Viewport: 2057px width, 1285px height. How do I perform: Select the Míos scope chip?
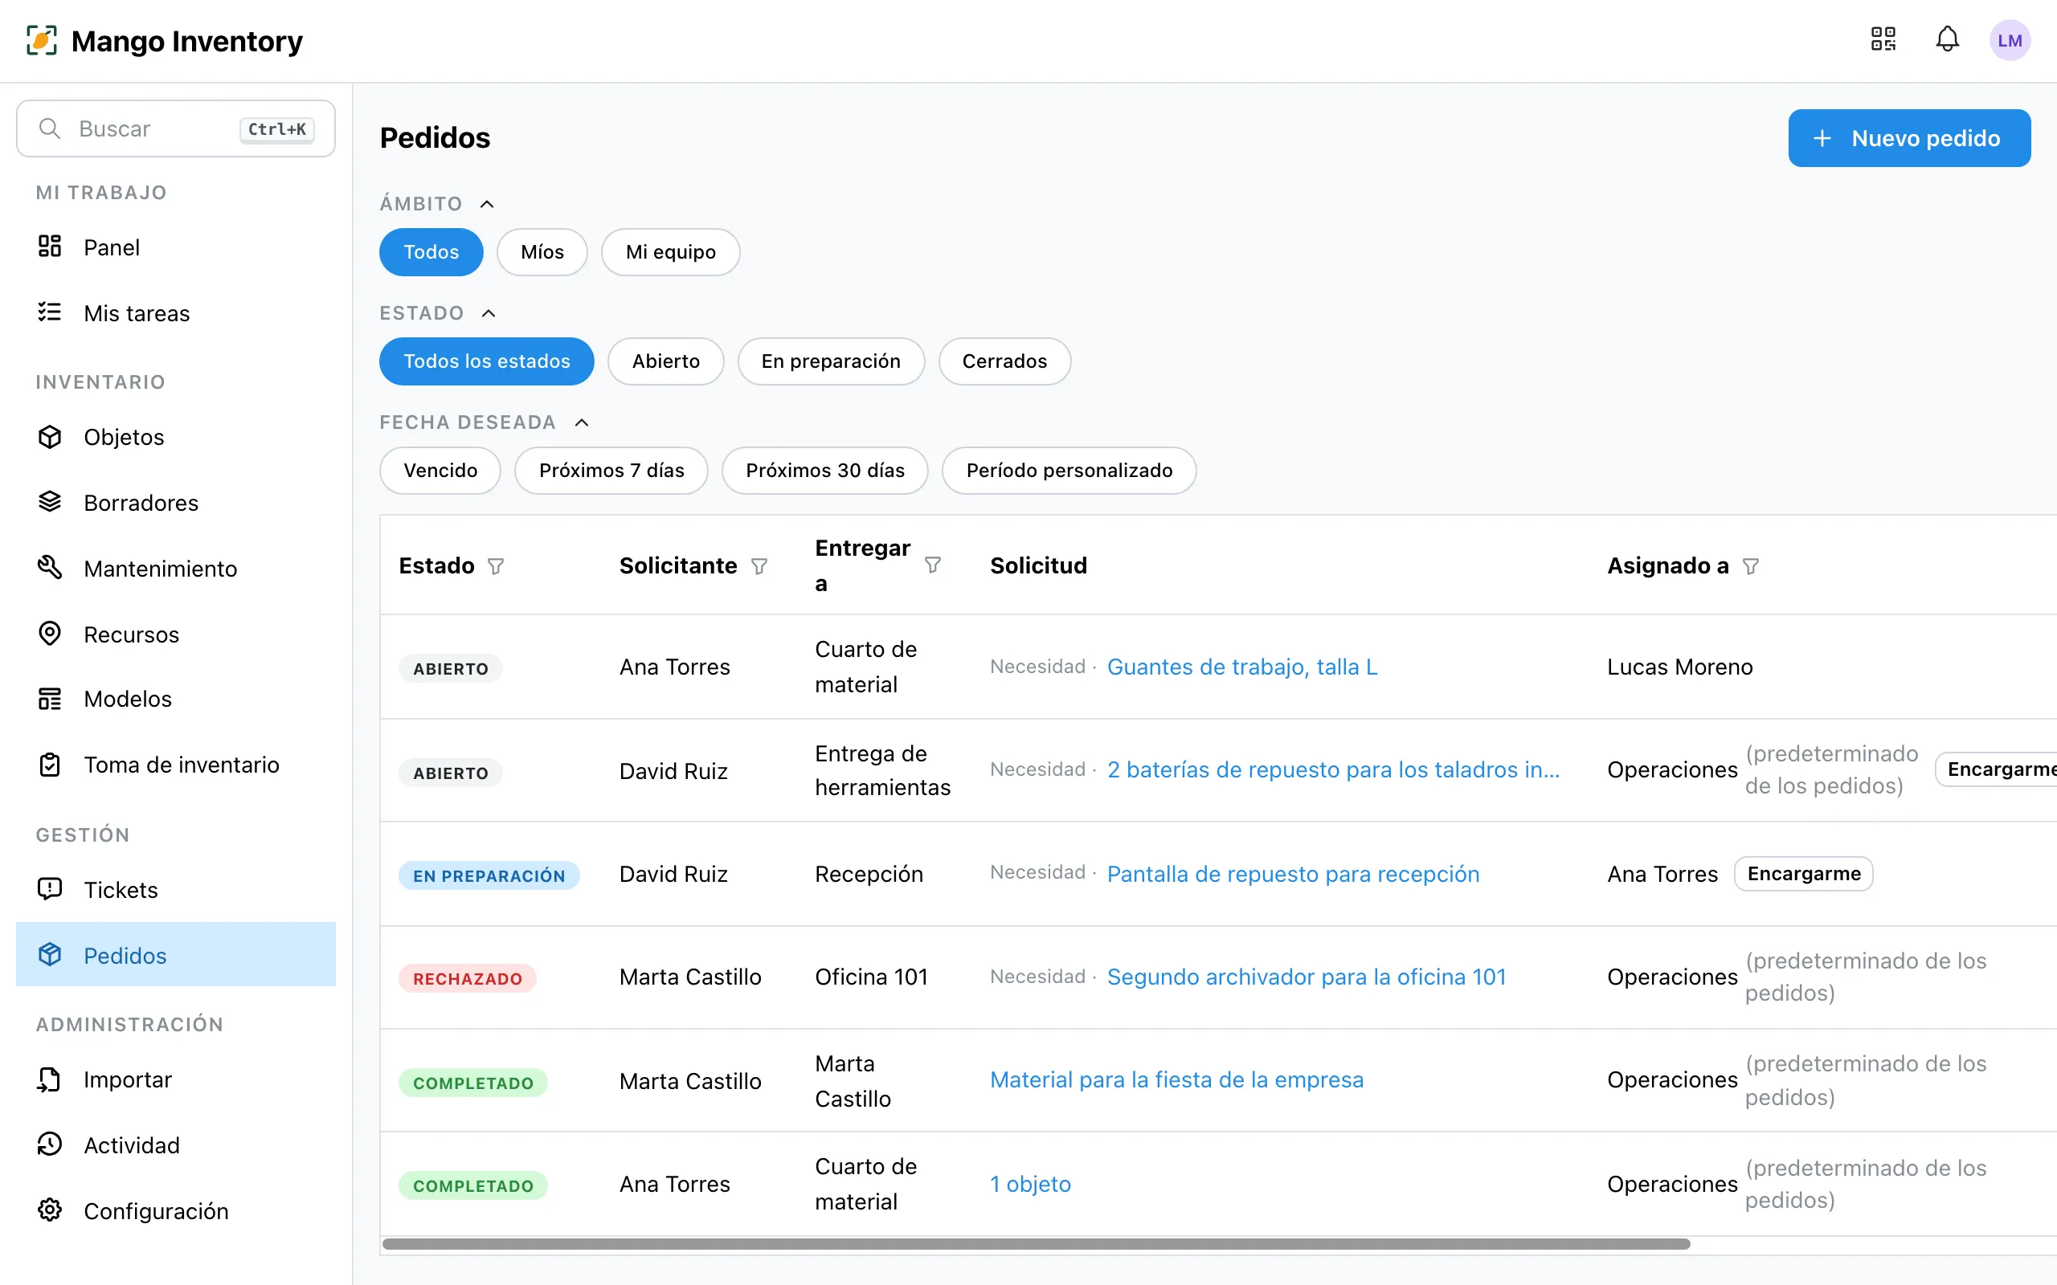coord(542,251)
